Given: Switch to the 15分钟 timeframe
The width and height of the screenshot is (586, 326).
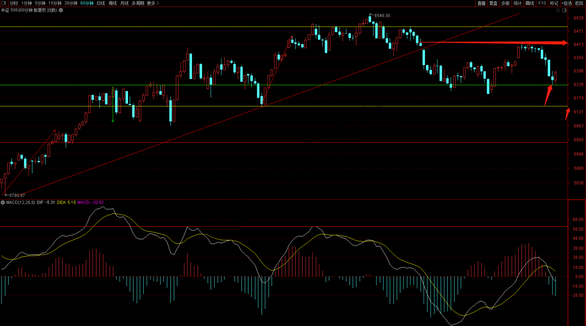Looking at the screenshot, I should coord(55,3).
